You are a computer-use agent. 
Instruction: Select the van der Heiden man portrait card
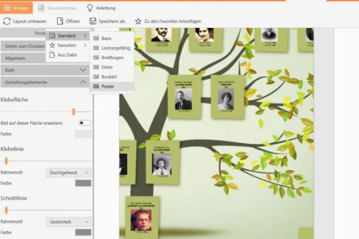pos(184,97)
